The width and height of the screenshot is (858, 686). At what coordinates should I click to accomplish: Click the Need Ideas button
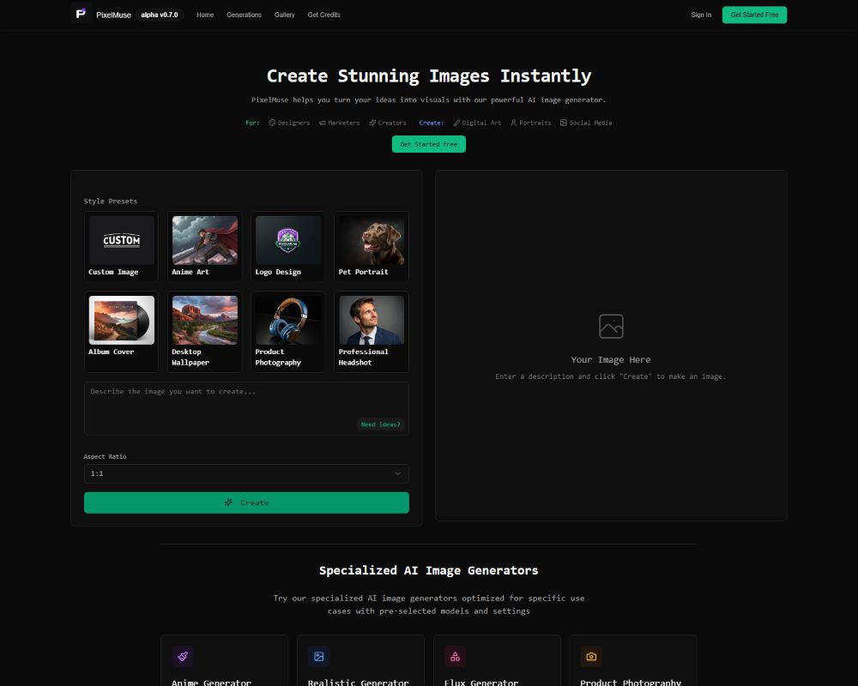[381, 424]
